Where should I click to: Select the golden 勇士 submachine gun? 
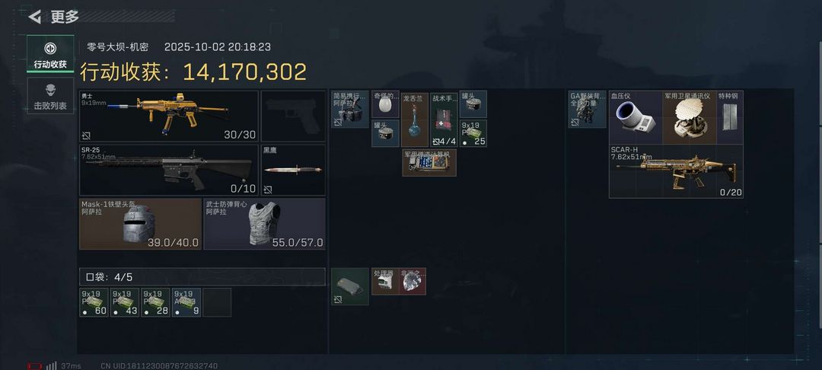(x=169, y=116)
